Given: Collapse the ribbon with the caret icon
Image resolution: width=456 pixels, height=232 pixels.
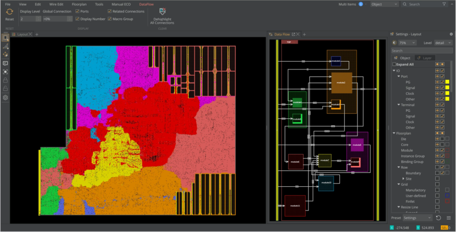Looking at the screenshot, I should tap(452, 4).
